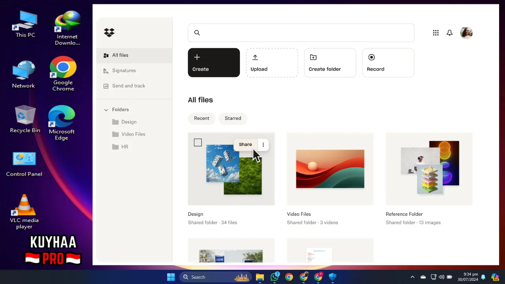Select All files in the sidebar
The image size is (505, 284).
(x=134, y=55)
